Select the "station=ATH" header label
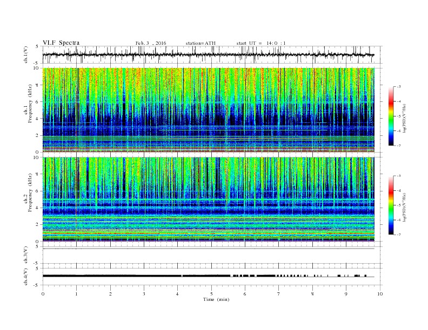This screenshot has height=330, width=428. coord(200,43)
